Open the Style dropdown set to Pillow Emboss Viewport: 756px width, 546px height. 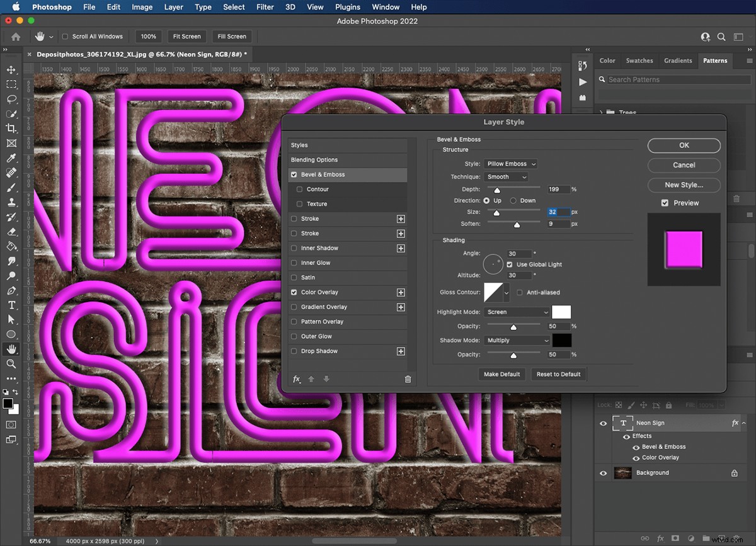click(x=510, y=163)
